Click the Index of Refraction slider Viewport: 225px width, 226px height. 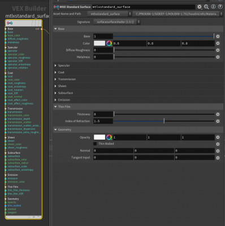pos(164,121)
